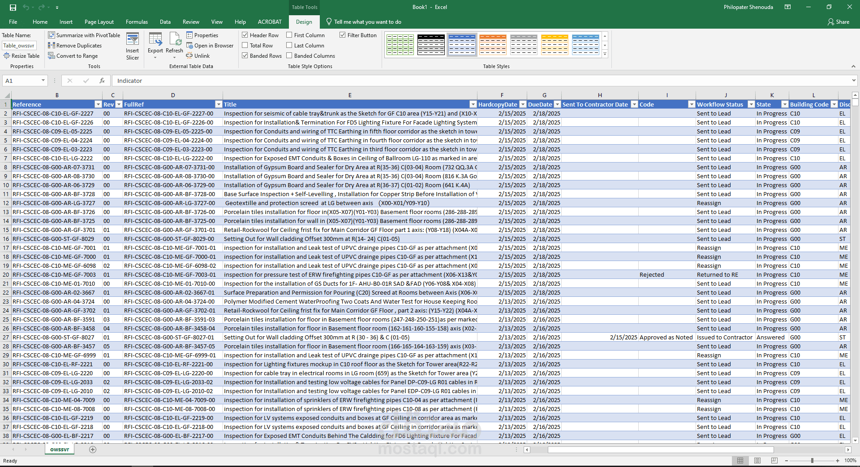Click Unlink table
The height and width of the screenshot is (467, 860).
click(x=198, y=56)
